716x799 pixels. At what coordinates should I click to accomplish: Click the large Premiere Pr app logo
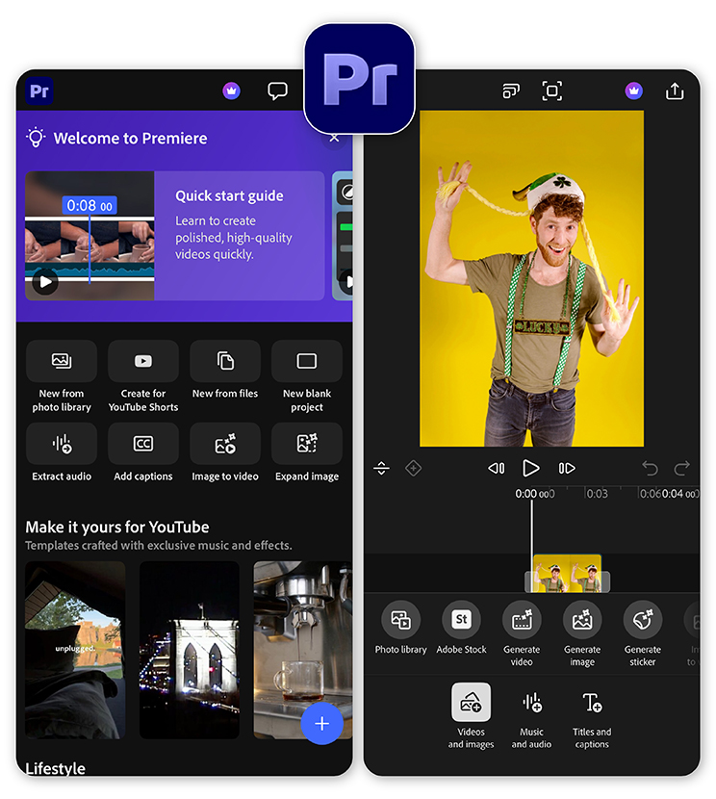[360, 79]
